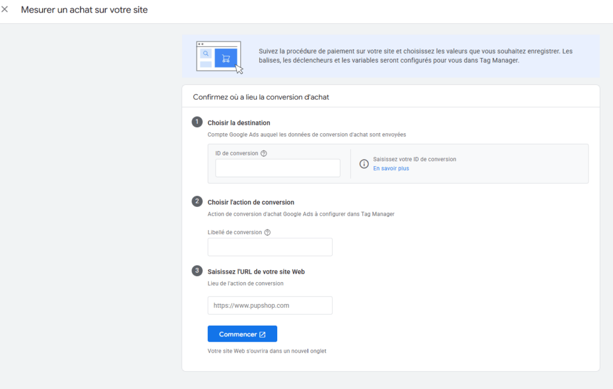Focus the Libellé de conversion input field

[x=270, y=247]
